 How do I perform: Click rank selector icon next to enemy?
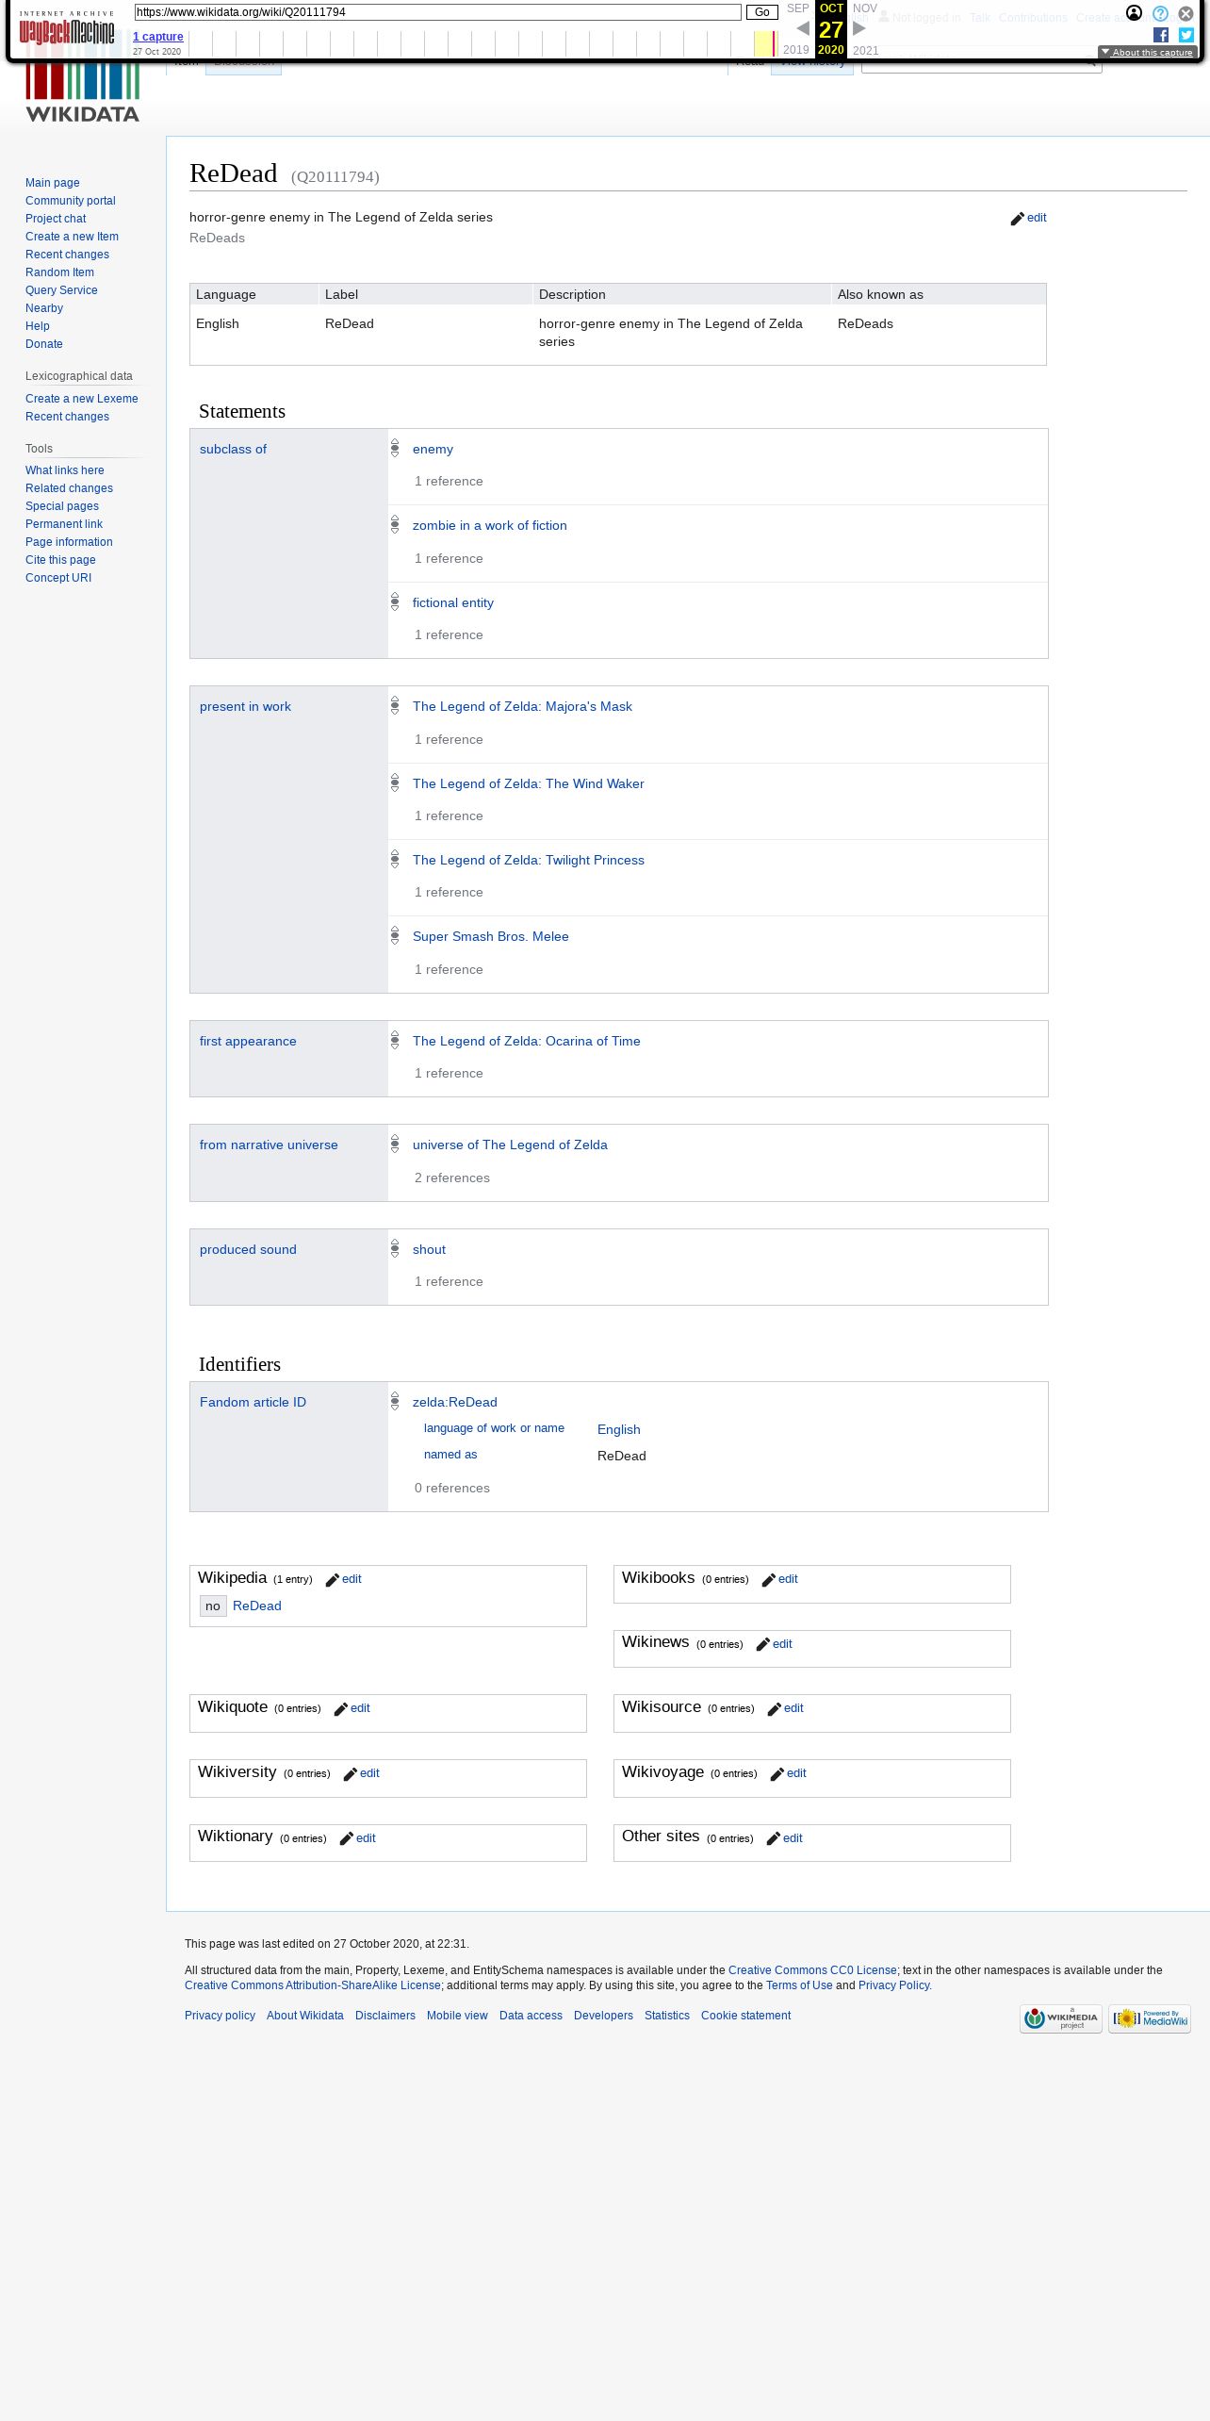tap(395, 449)
